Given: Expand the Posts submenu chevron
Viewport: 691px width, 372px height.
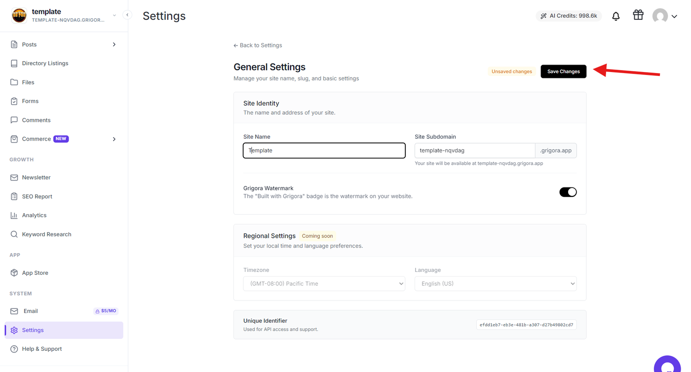Looking at the screenshot, I should click(114, 44).
